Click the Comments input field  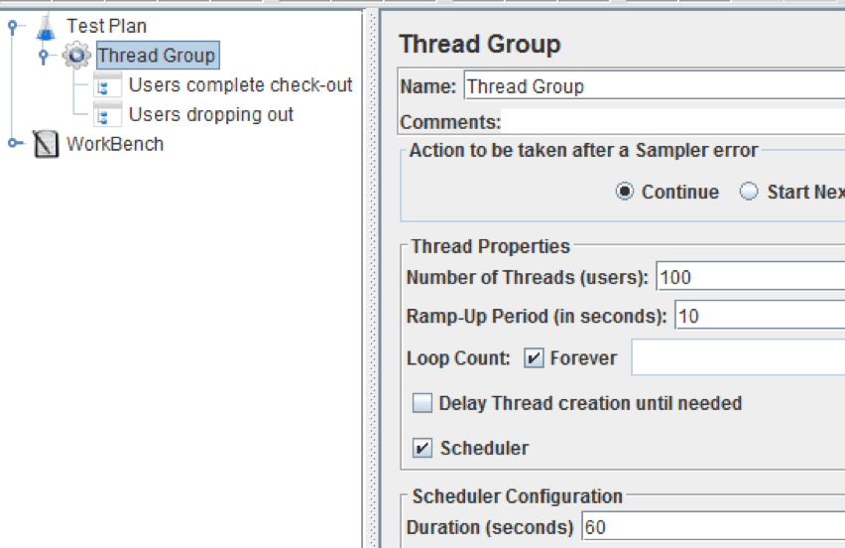[672, 122]
